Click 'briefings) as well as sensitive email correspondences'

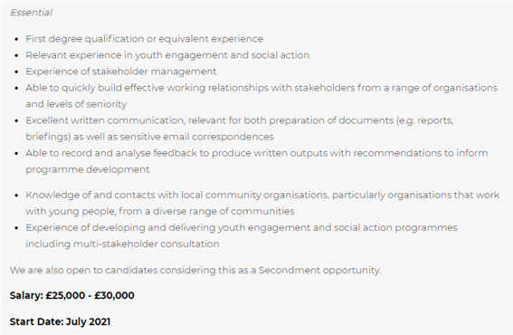pyautogui.click(x=149, y=137)
